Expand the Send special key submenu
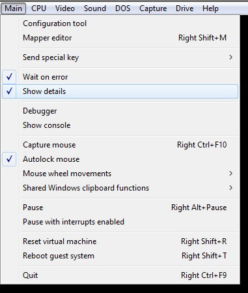Screen dimensions: 248x293 [x=120, y=57]
